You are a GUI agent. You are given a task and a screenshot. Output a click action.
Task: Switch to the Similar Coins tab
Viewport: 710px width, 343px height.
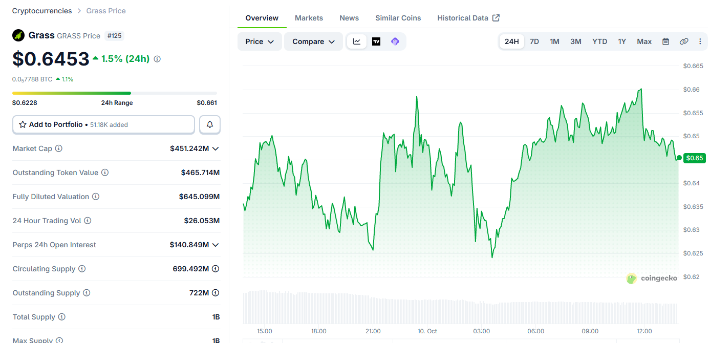(398, 18)
